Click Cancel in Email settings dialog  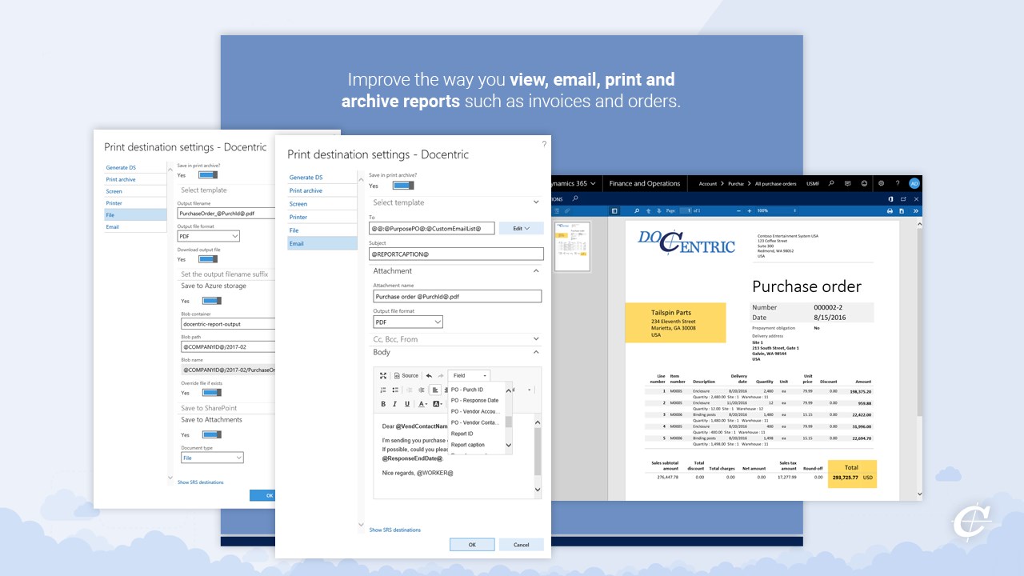(521, 545)
